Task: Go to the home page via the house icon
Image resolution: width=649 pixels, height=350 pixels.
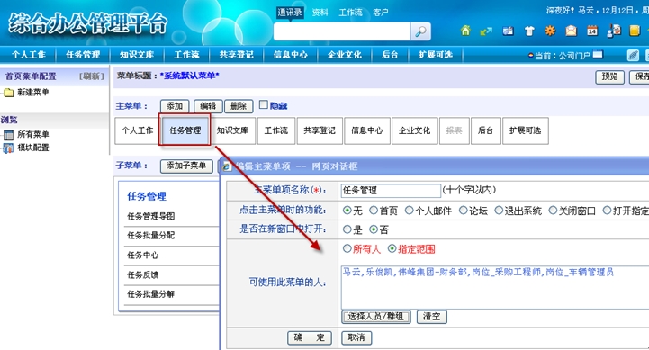Action: click(x=465, y=31)
